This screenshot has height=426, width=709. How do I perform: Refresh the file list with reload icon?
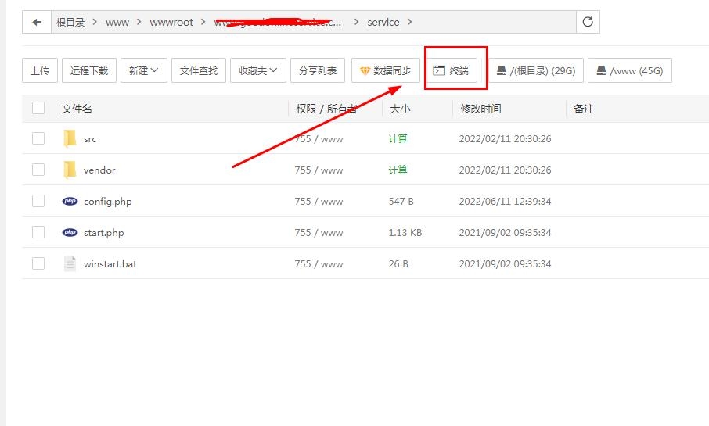pyautogui.click(x=588, y=22)
